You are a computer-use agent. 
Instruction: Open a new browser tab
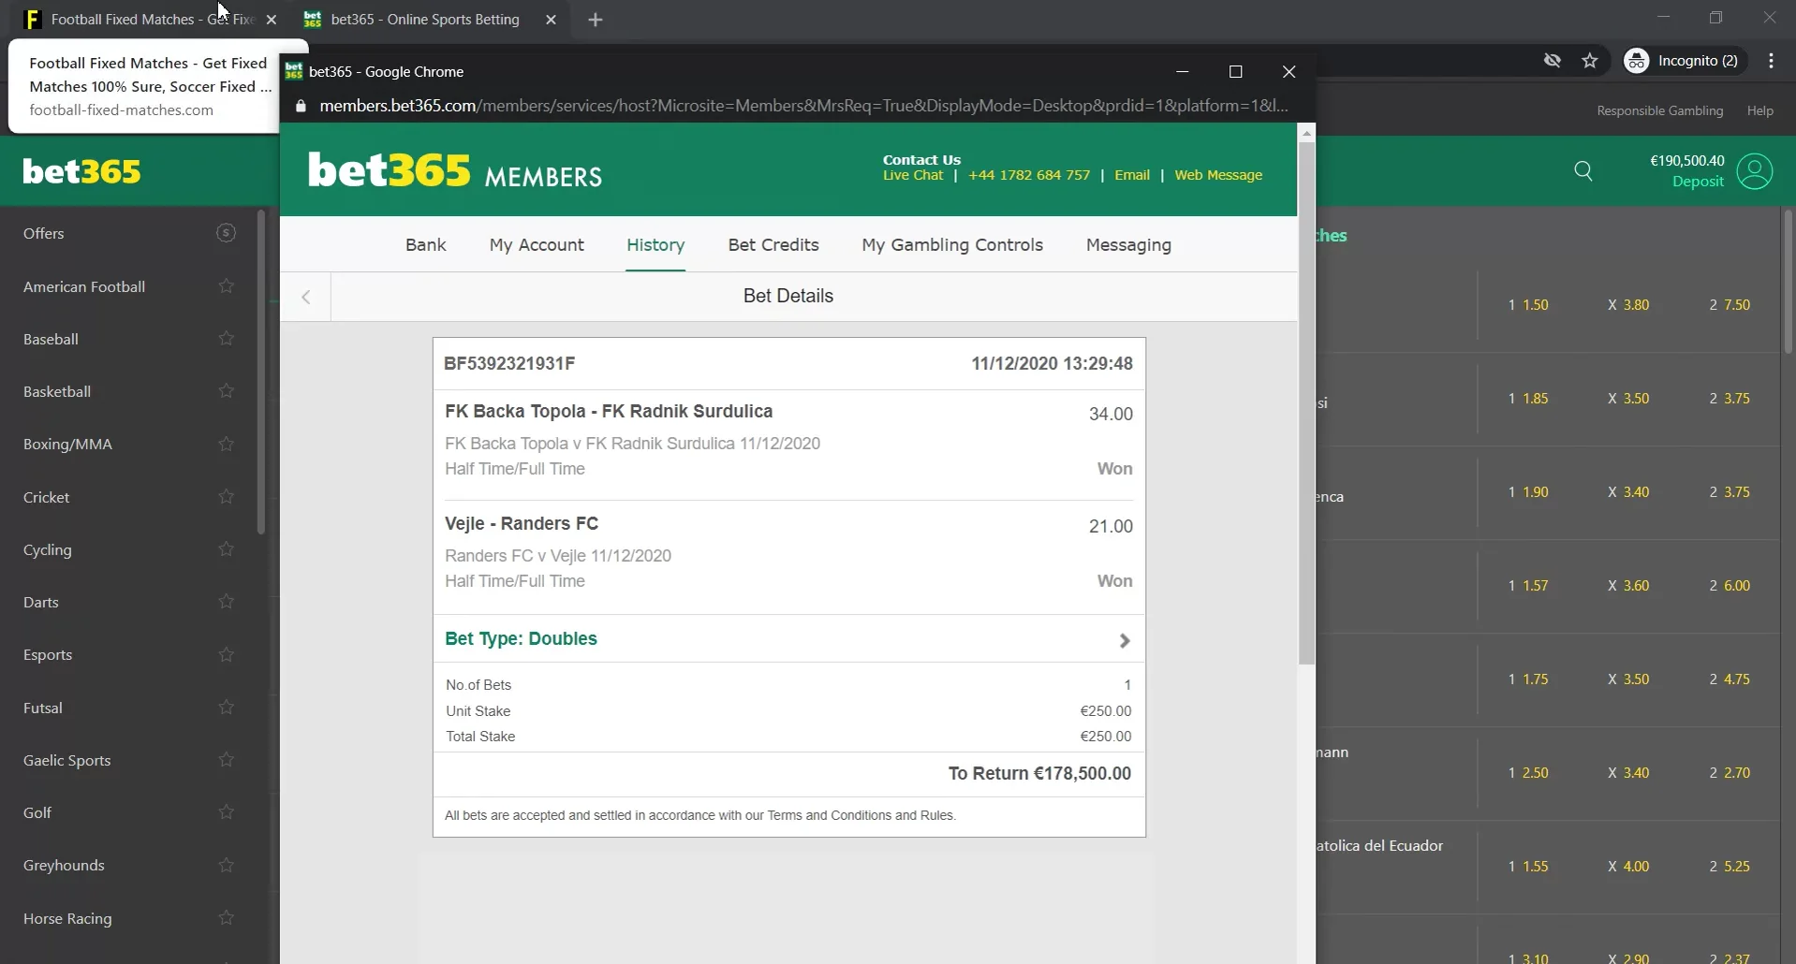click(596, 20)
